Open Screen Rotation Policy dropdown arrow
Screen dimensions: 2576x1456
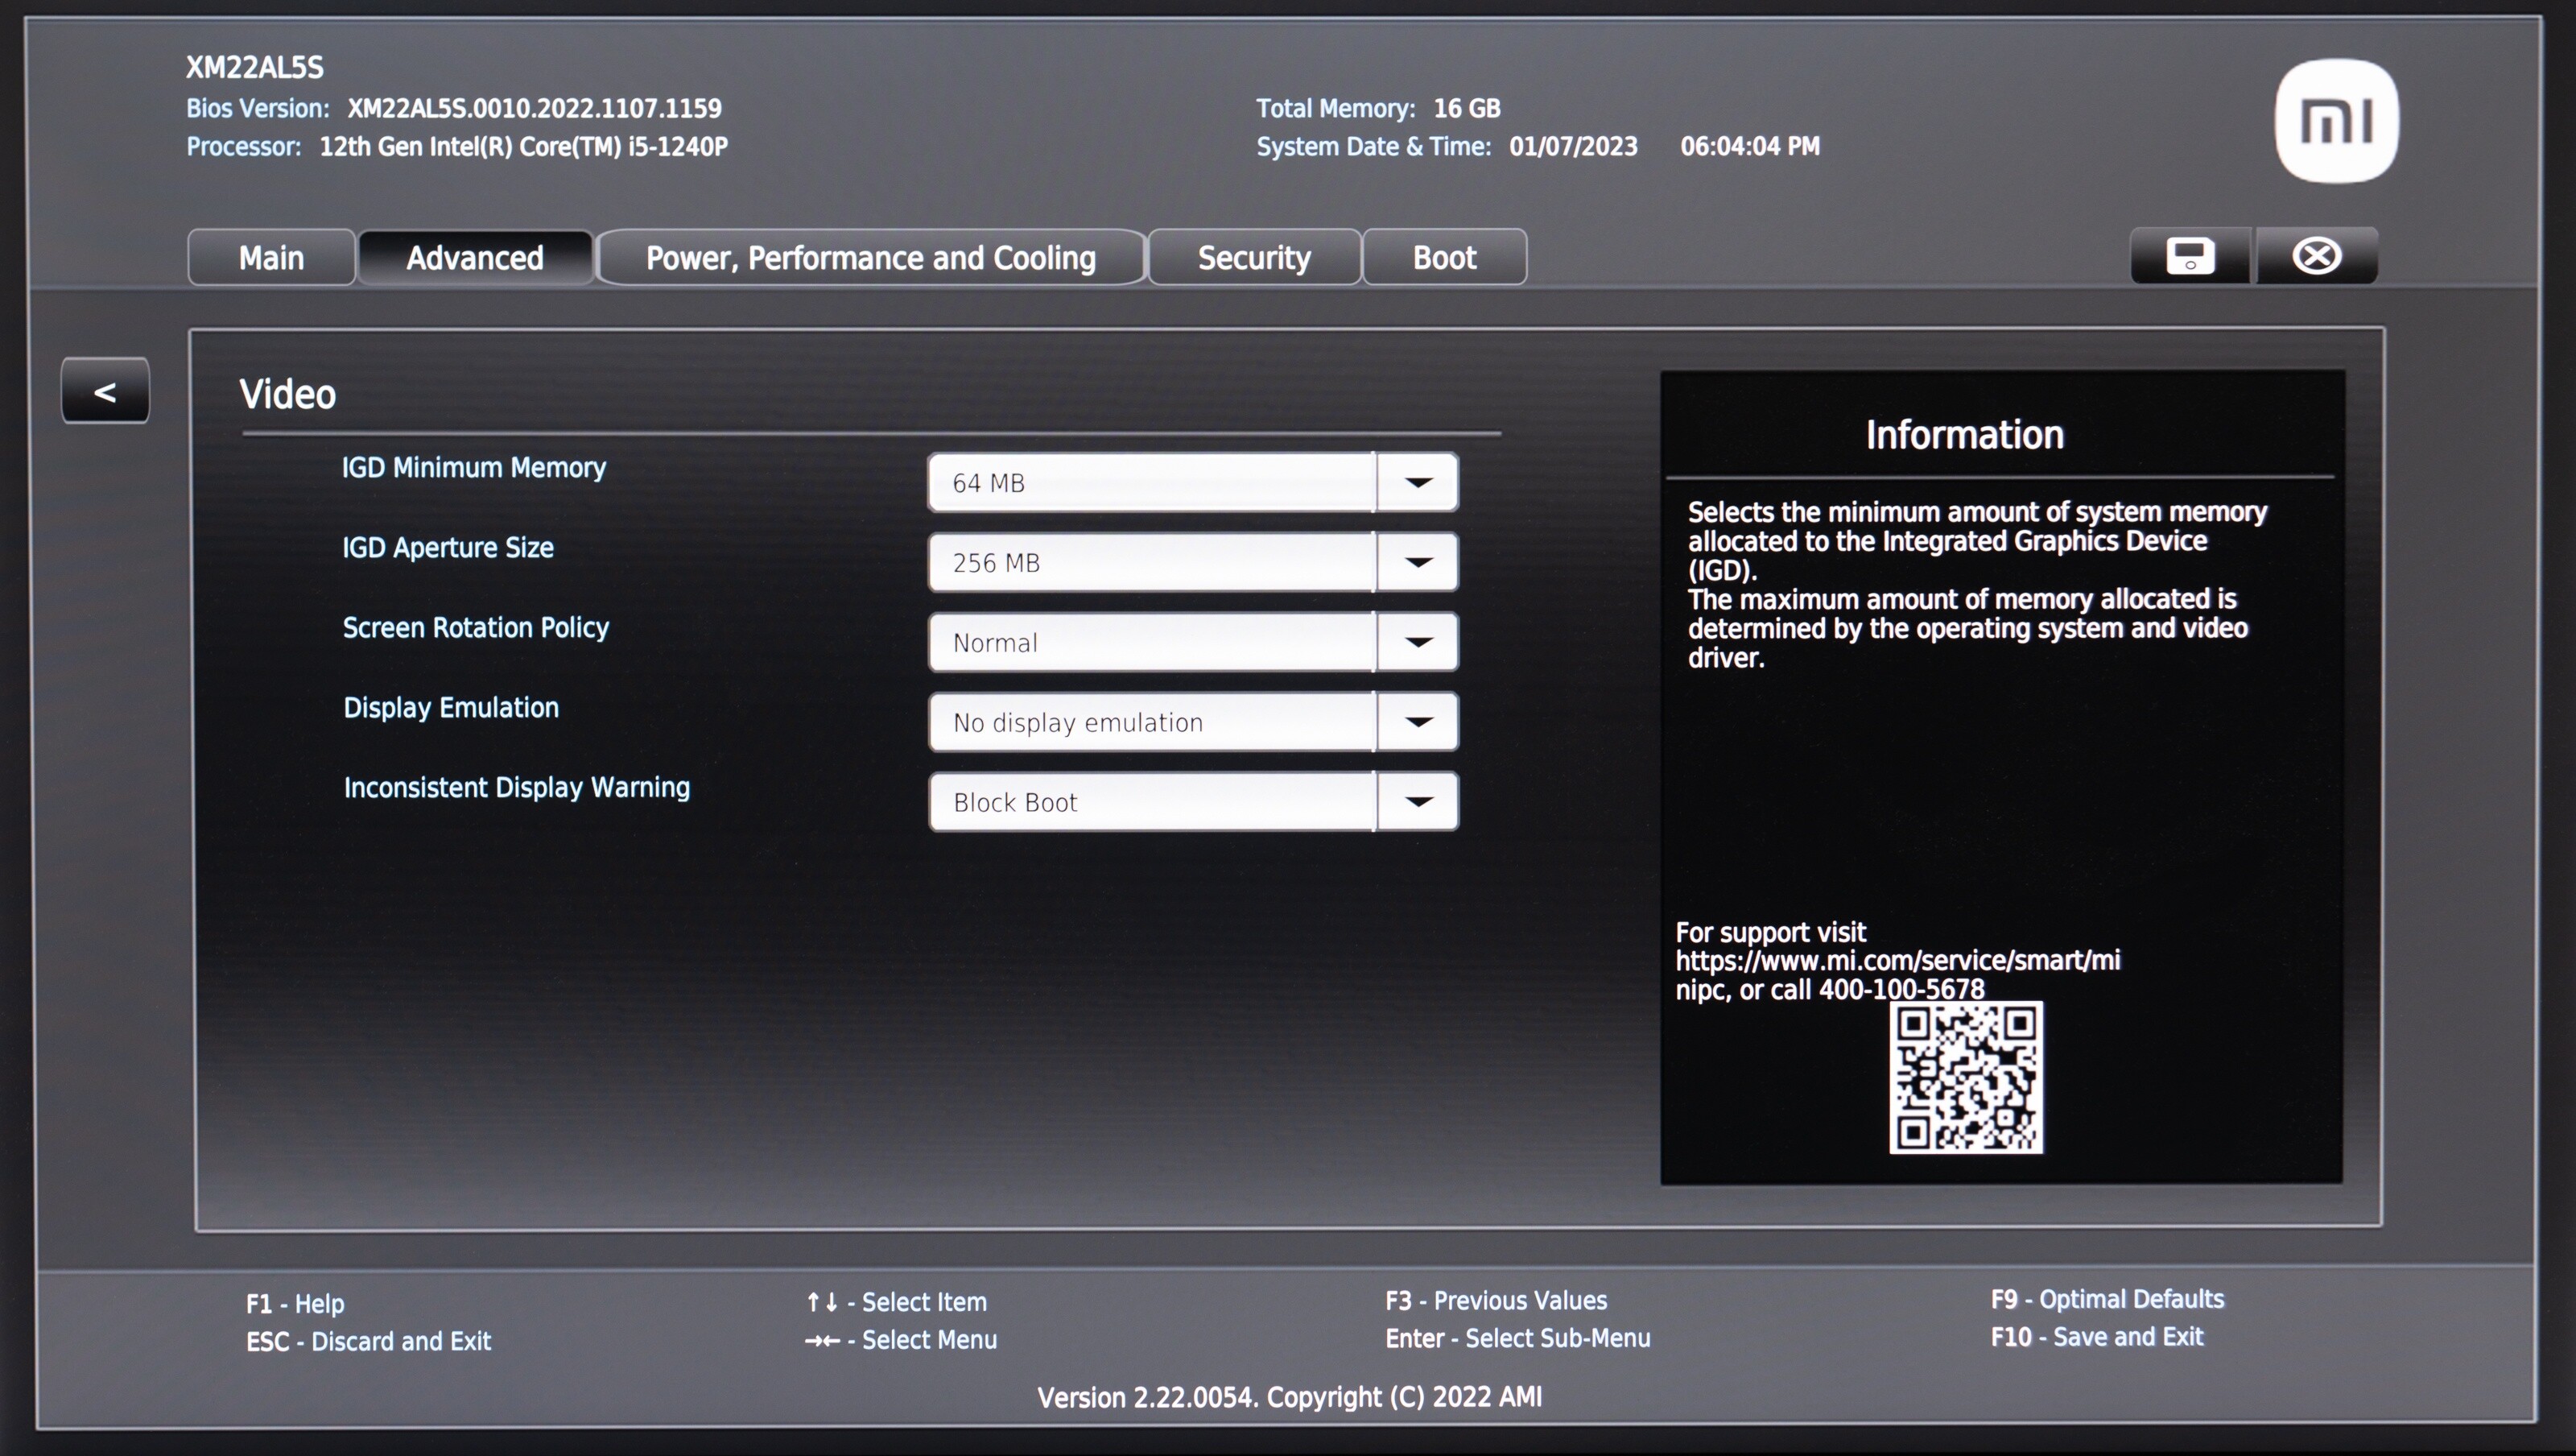[1417, 643]
